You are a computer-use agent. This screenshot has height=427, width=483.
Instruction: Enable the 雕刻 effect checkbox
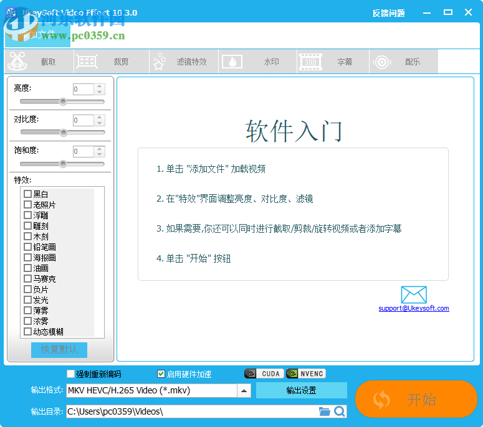point(27,225)
